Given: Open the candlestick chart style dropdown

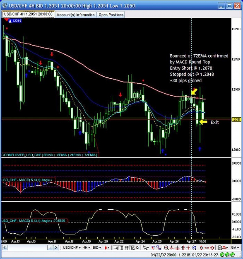Looking at the screenshot, I should click(x=107, y=247).
